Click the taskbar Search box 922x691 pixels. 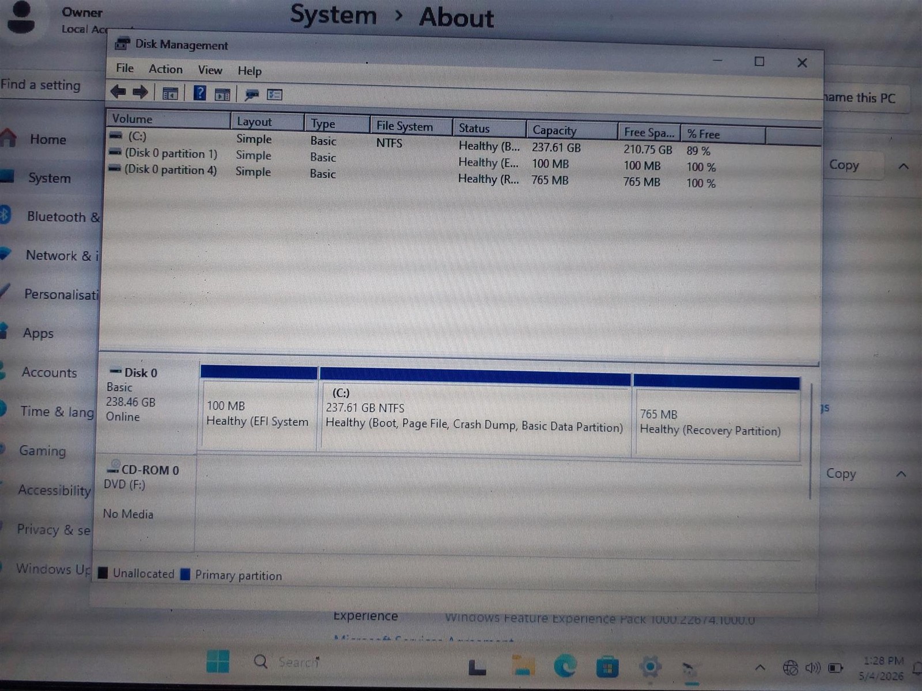[x=288, y=662]
